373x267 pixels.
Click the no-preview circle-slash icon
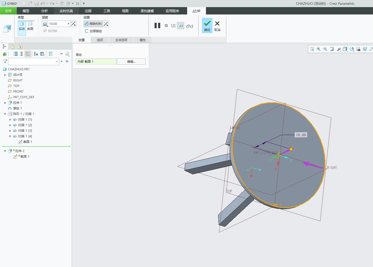coord(166,26)
